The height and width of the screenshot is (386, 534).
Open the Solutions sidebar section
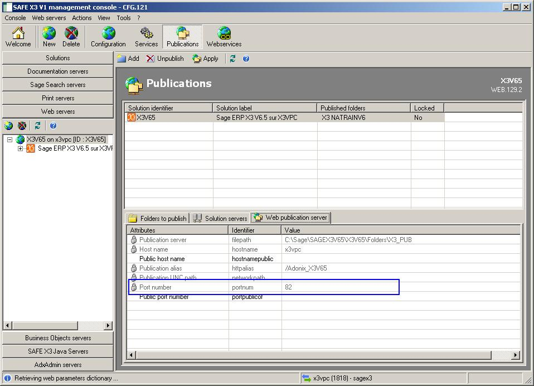coord(58,58)
